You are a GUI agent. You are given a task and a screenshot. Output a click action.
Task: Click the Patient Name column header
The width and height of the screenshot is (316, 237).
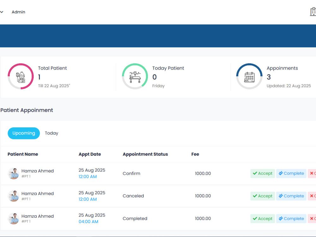tap(23, 154)
